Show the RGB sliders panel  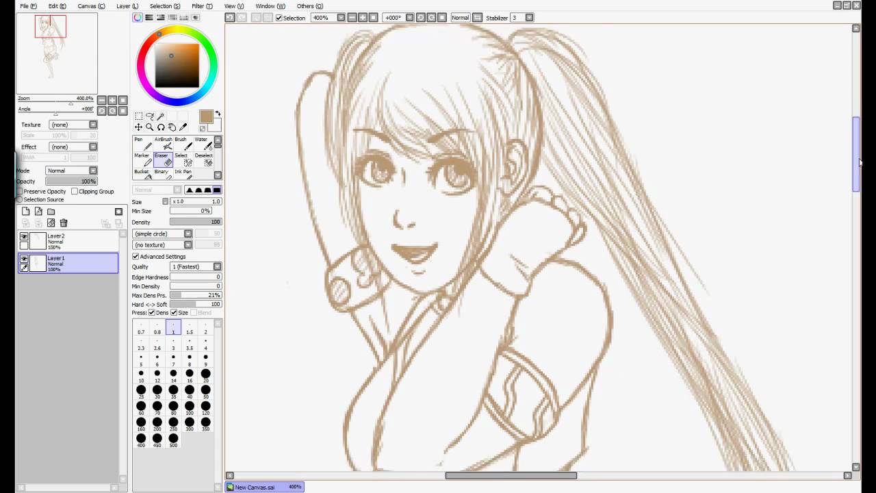[x=149, y=18]
